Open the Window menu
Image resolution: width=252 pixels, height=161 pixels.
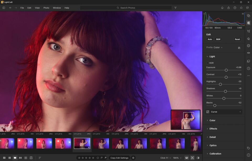57,8
